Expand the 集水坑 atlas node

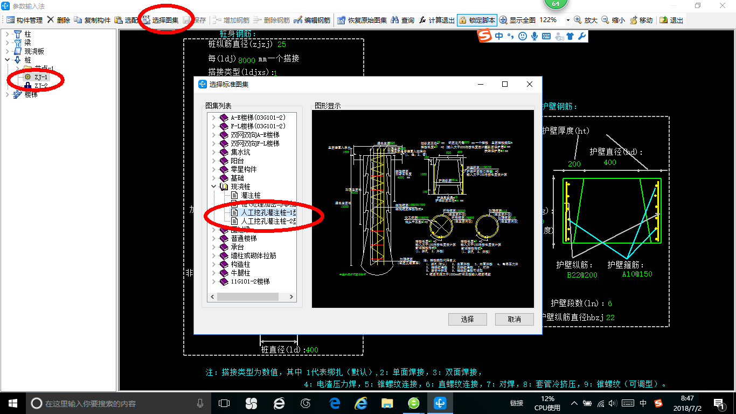213,152
